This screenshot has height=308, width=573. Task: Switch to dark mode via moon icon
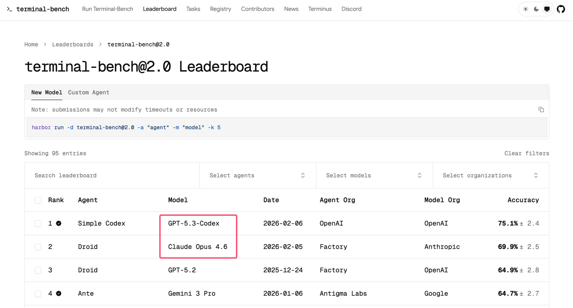pos(536,9)
